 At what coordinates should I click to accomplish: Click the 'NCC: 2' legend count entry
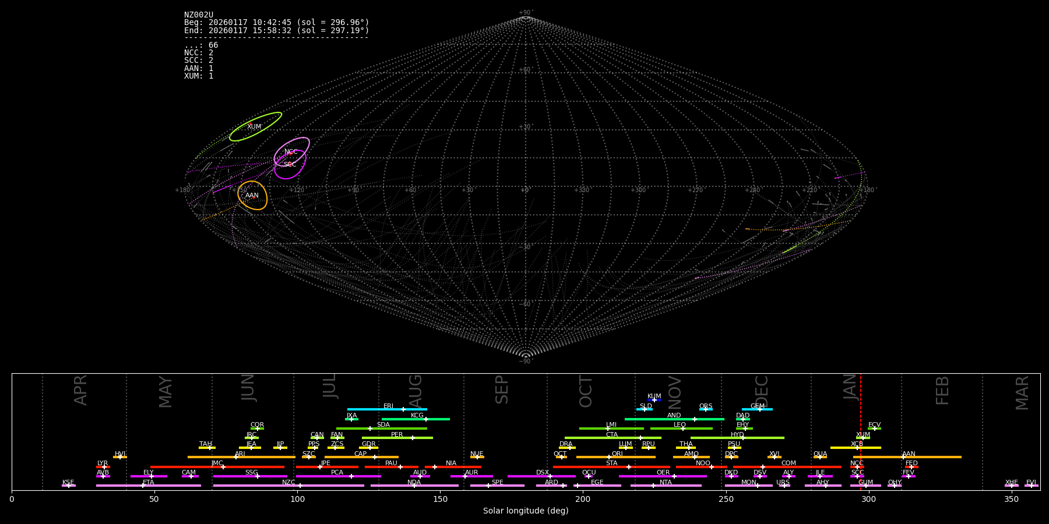(199, 53)
